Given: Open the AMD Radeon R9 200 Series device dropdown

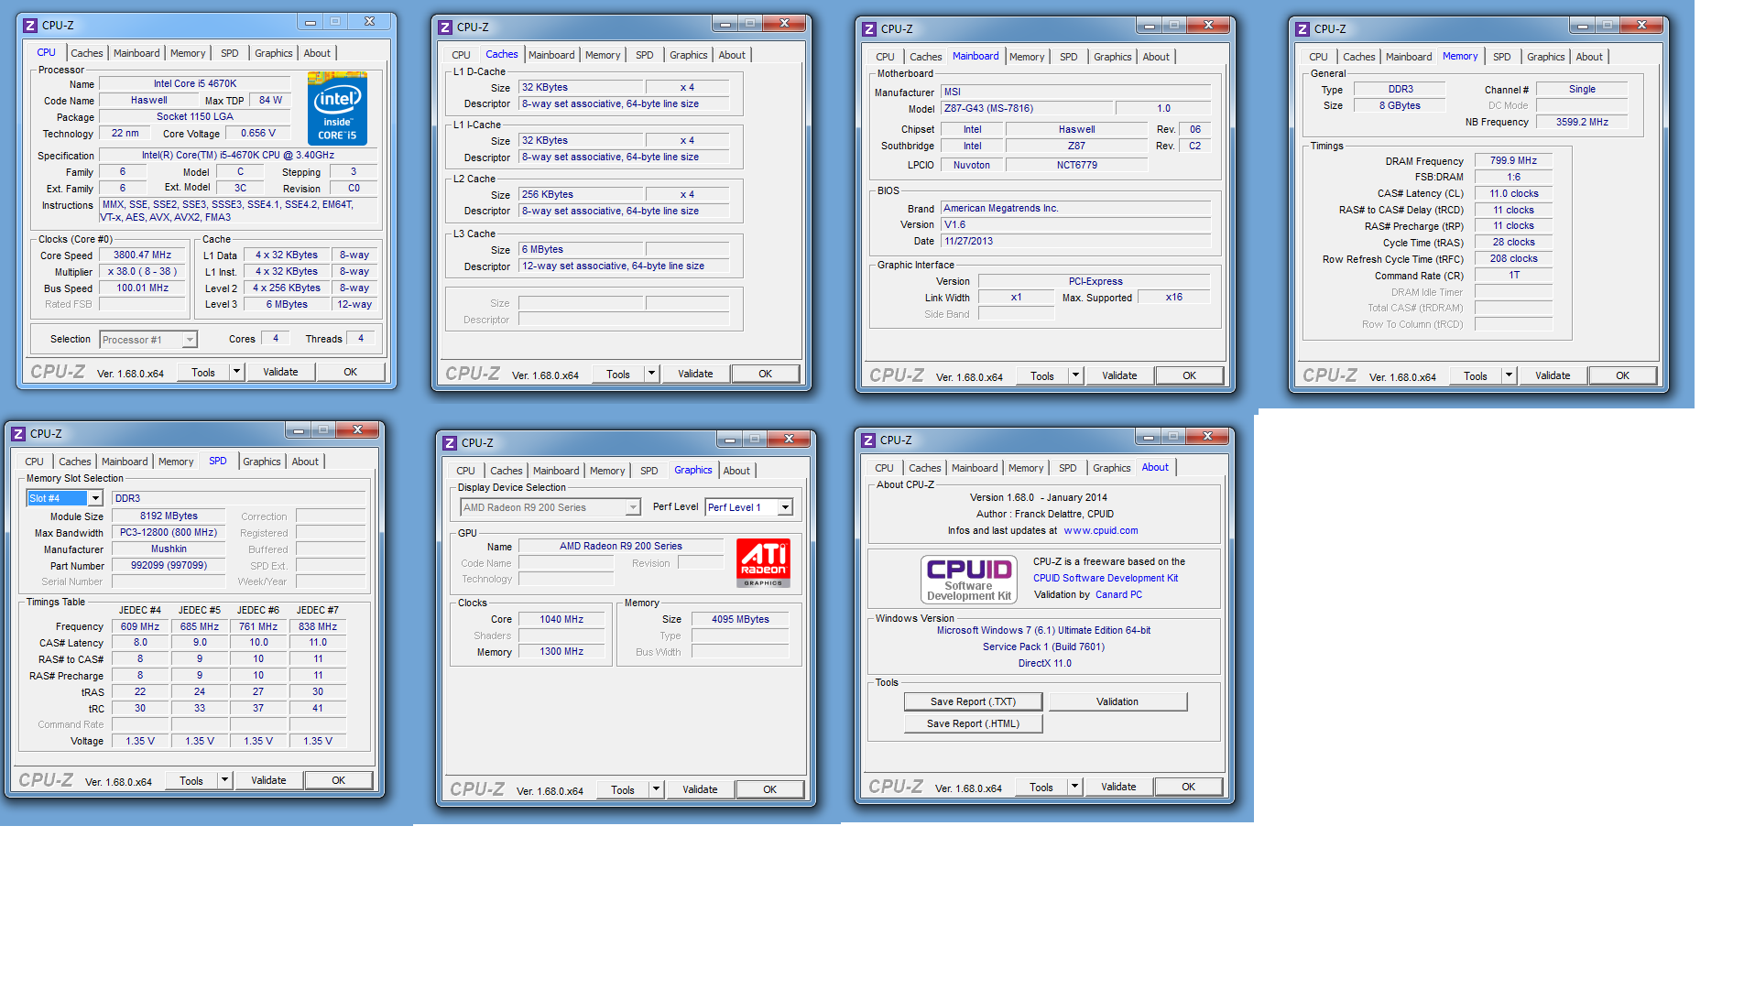Looking at the screenshot, I should (633, 507).
